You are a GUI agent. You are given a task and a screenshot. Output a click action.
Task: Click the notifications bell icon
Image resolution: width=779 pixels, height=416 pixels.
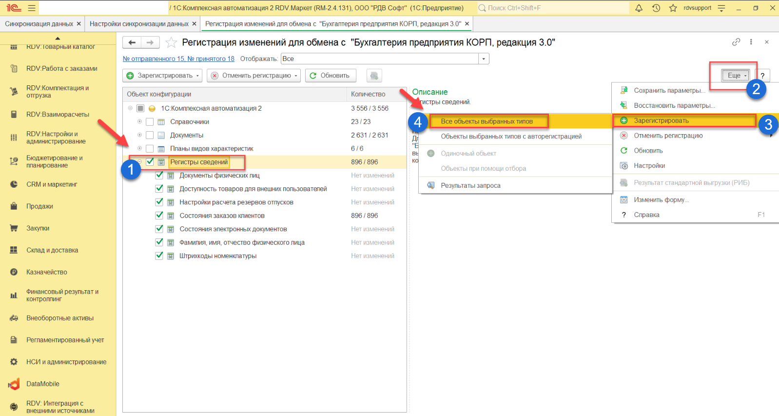639,8
